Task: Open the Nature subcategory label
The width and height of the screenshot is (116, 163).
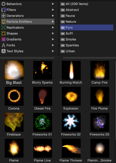Action: pyautogui.click(x=71, y=22)
